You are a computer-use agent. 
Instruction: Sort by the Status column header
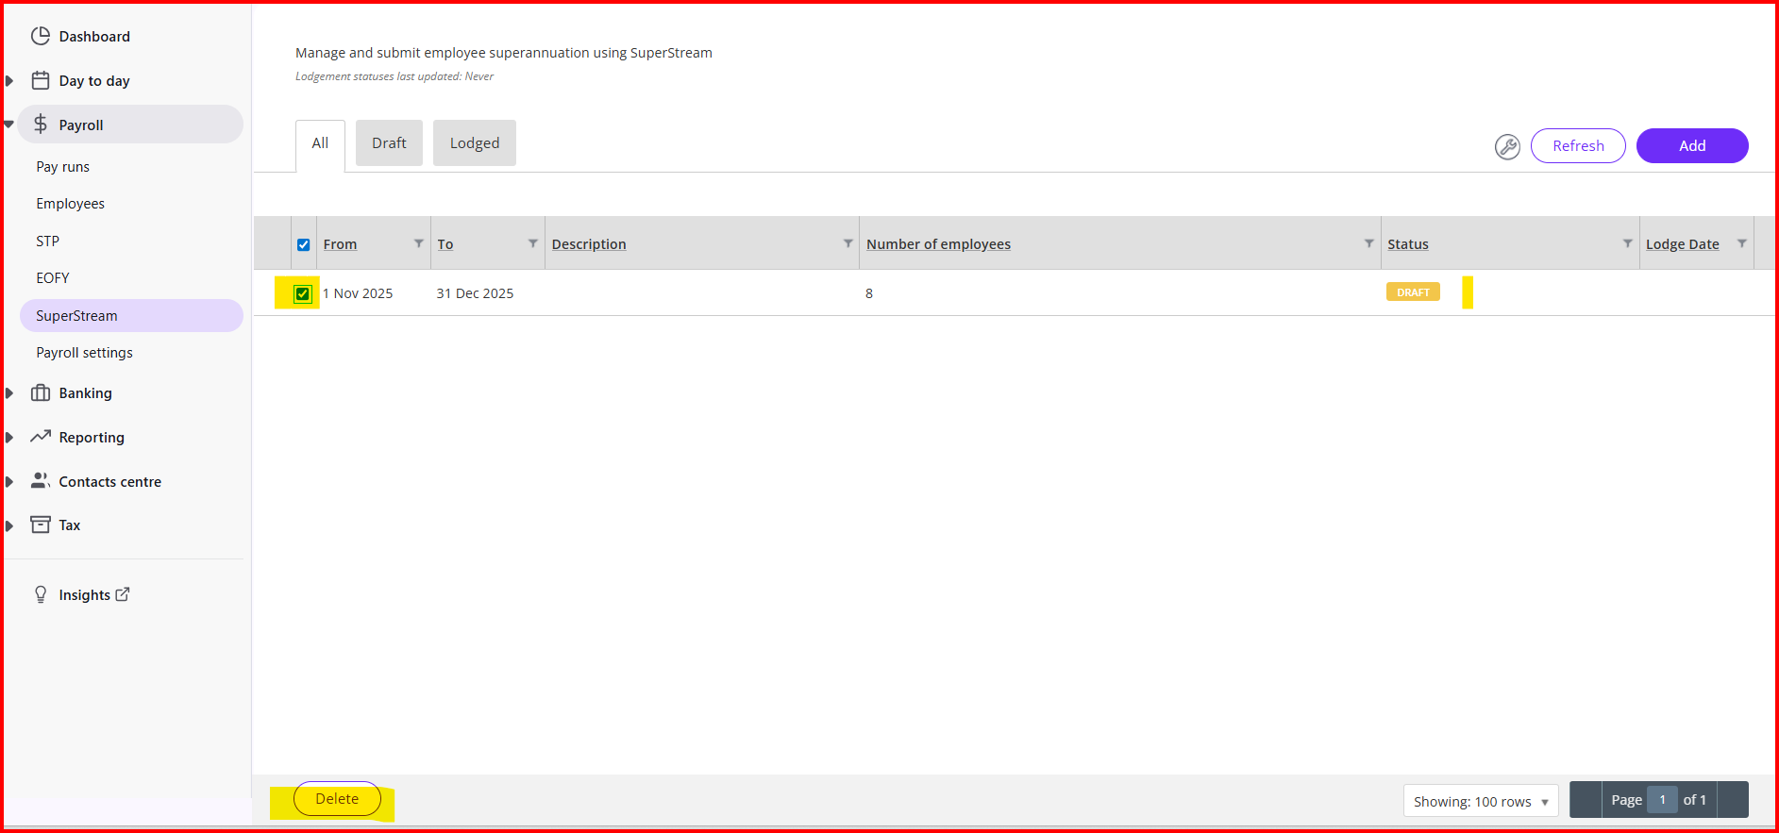point(1408,244)
